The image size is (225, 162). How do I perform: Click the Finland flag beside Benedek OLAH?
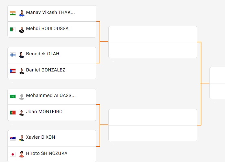[13, 55]
